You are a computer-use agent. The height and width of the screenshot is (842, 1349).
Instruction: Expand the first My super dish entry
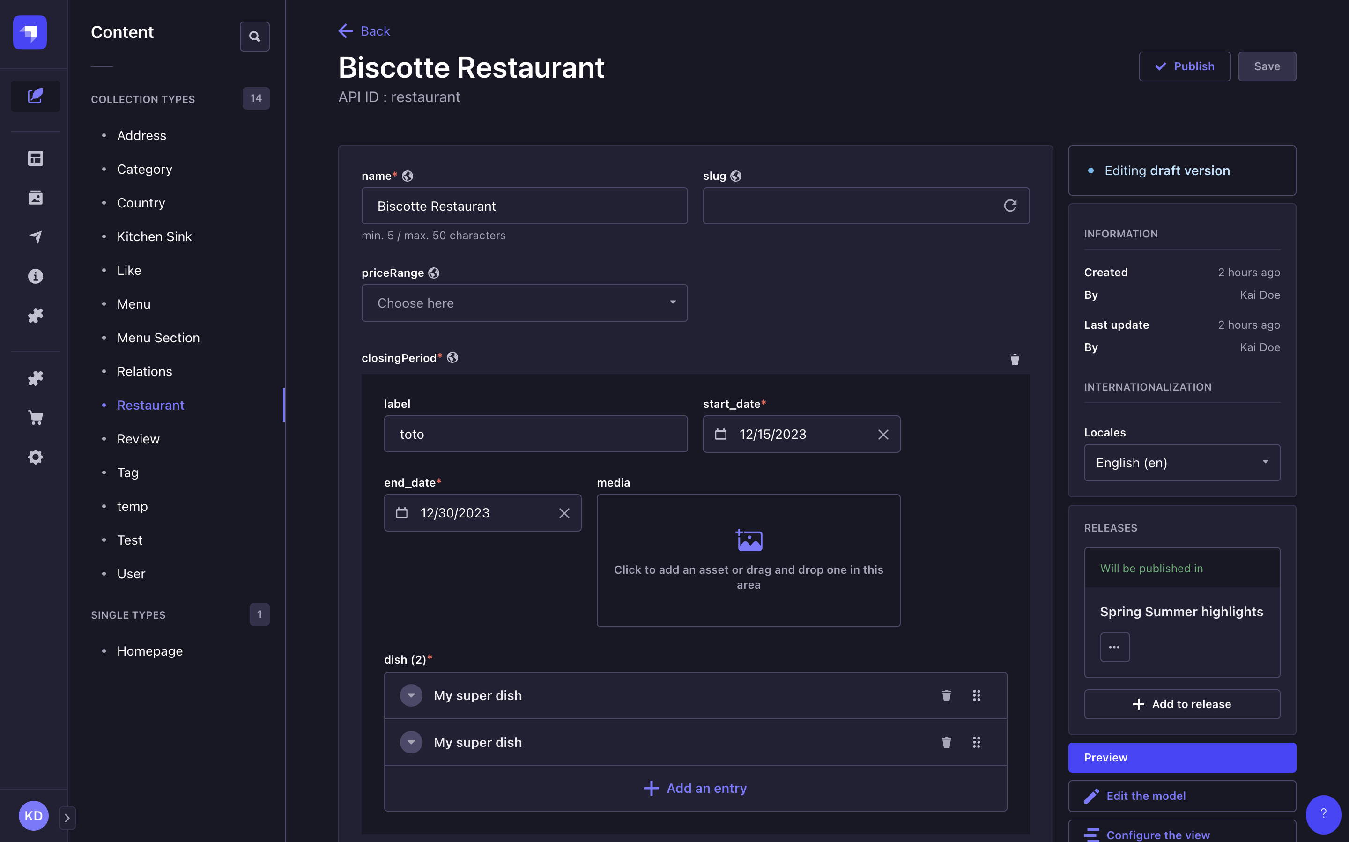pos(411,695)
